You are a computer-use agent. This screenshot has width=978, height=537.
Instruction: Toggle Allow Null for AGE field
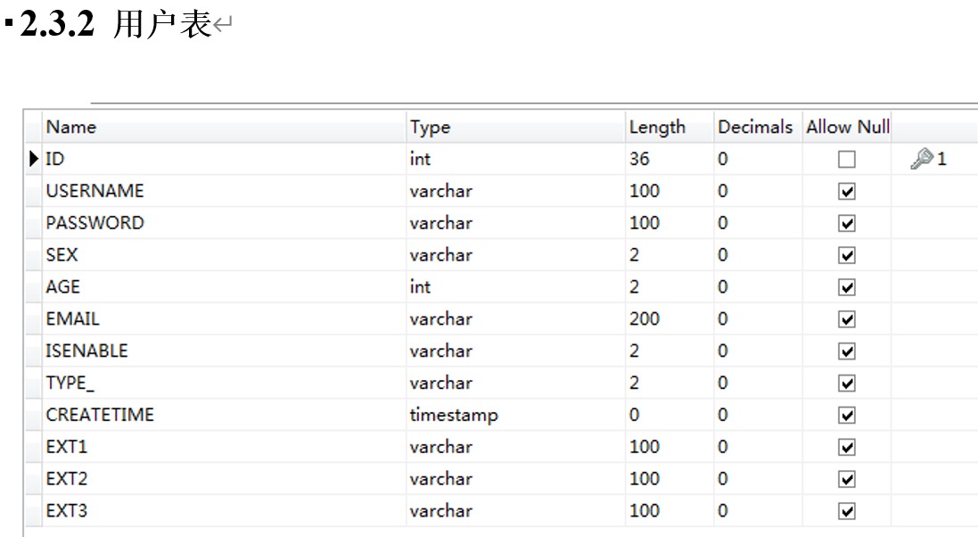click(x=846, y=287)
